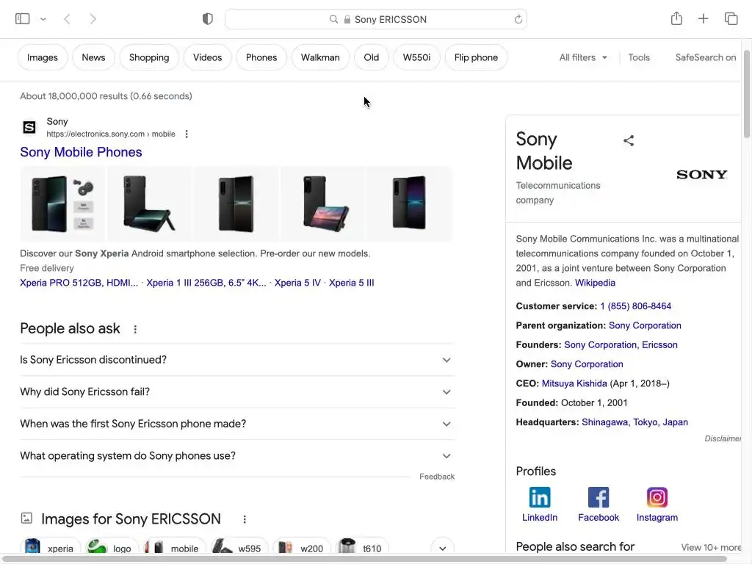
Task: Open the Facebook profile icon
Action: [x=599, y=497]
